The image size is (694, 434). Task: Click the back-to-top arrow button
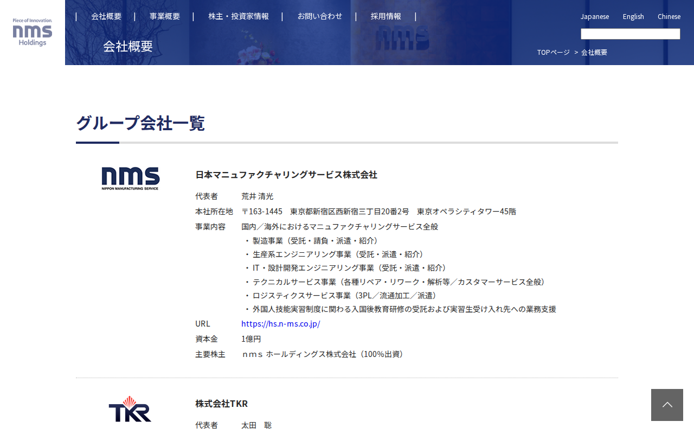[x=667, y=405]
